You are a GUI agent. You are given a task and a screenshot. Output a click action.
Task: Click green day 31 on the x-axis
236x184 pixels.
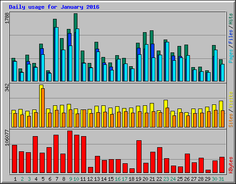tap(221, 179)
